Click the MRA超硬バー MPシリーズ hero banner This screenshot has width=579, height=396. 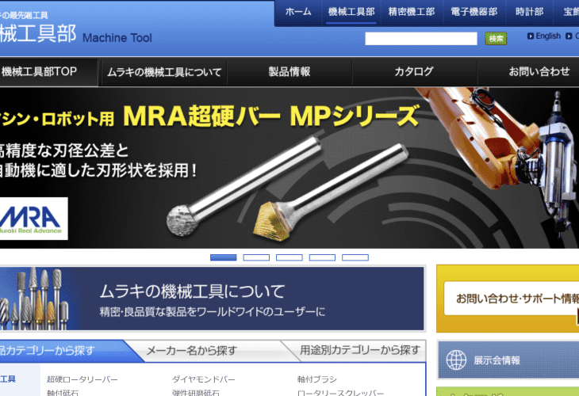point(289,166)
